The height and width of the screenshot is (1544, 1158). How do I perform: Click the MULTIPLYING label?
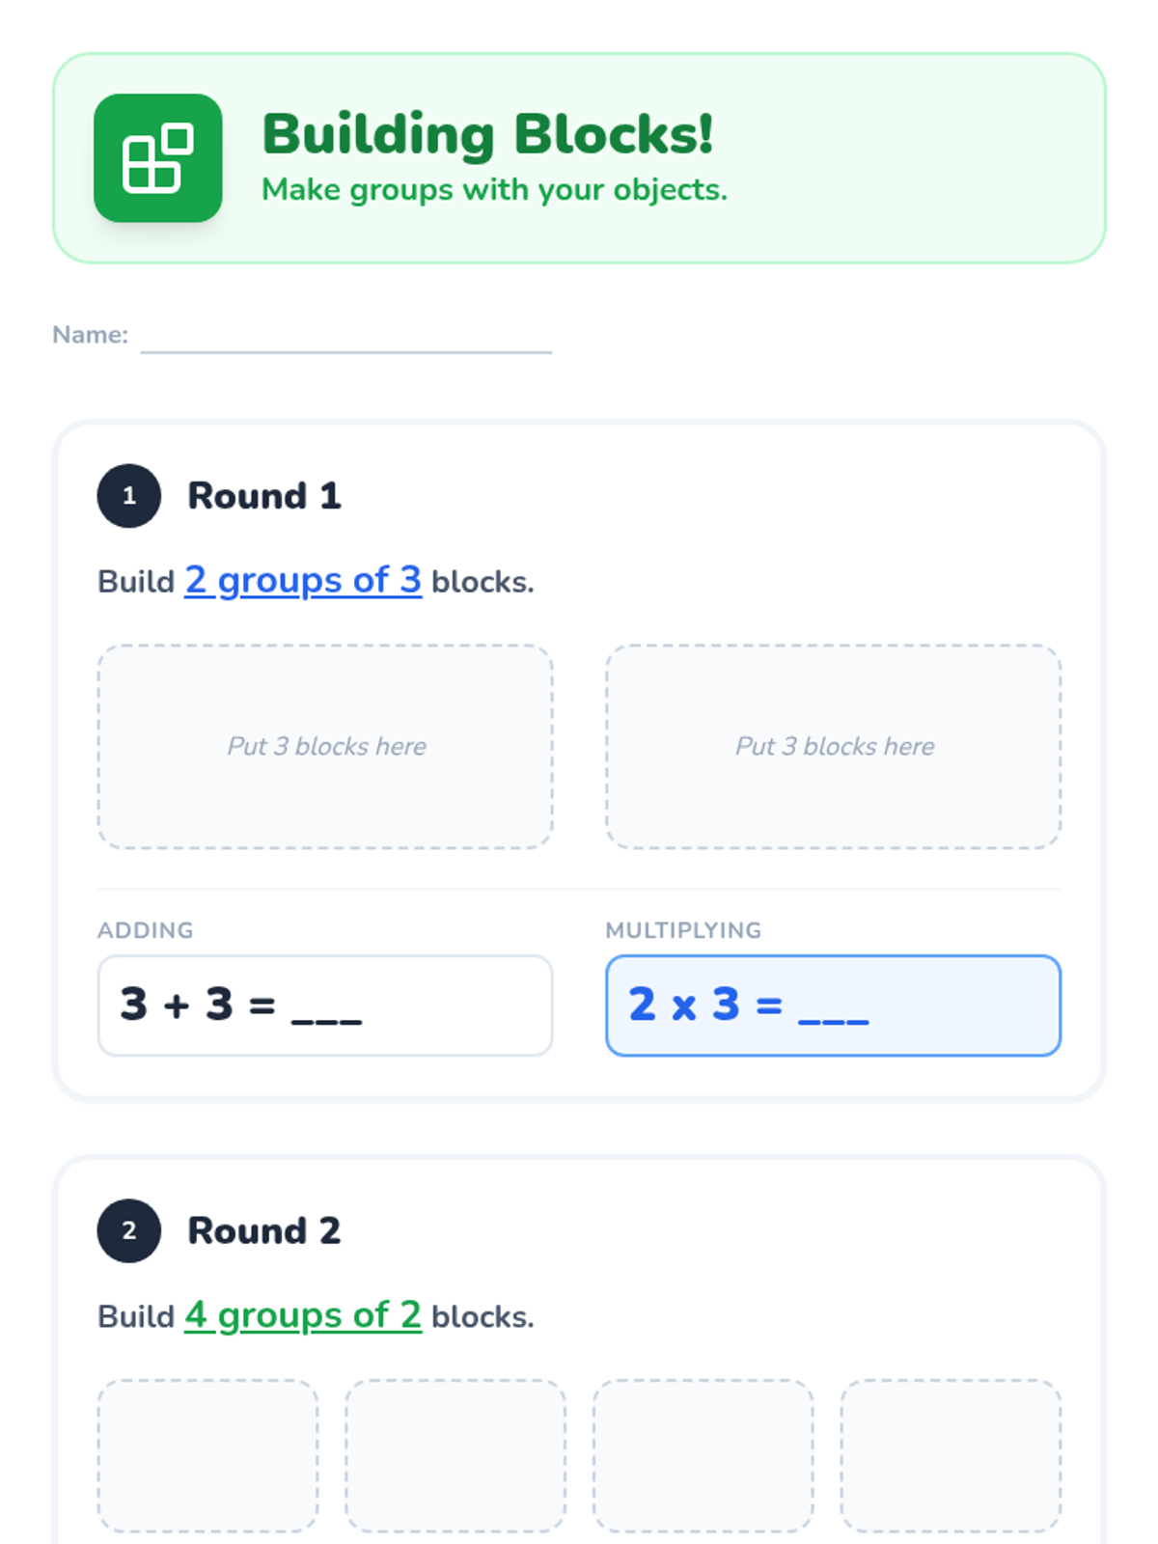[683, 930]
